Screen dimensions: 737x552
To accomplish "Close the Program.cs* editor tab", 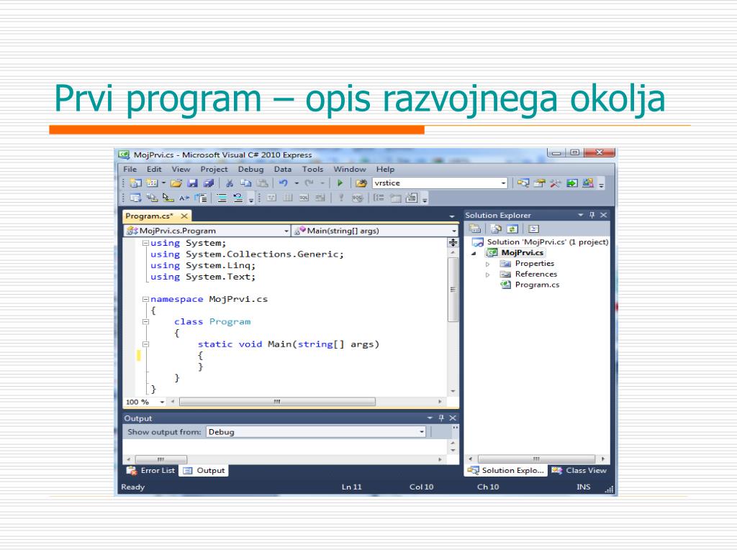I will pos(184,216).
